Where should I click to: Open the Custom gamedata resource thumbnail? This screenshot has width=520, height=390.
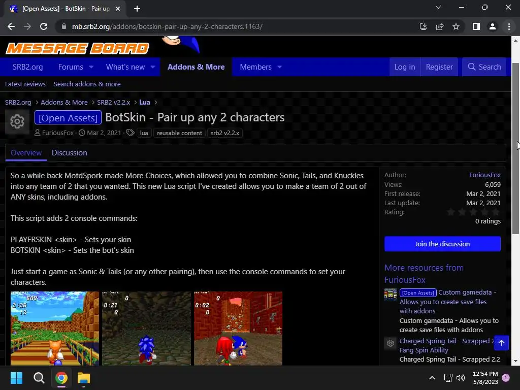[391, 295]
